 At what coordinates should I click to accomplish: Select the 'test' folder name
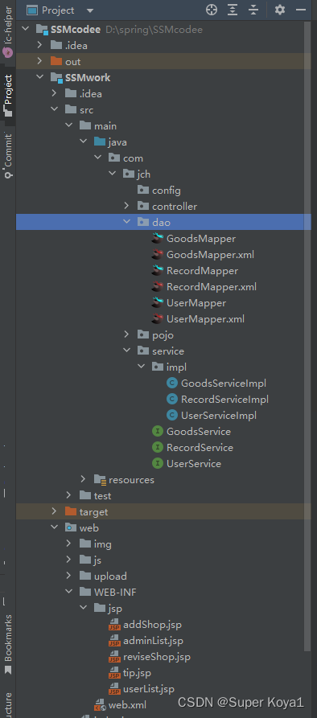click(x=103, y=495)
